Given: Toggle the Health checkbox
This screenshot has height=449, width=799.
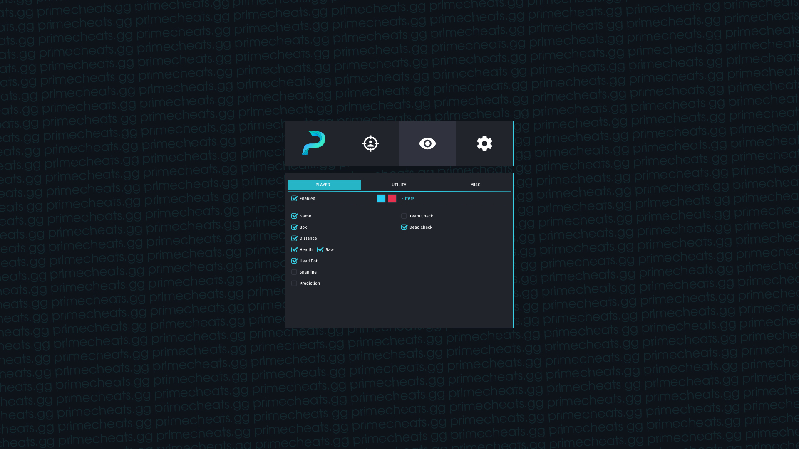Looking at the screenshot, I should tap(294, 250).
